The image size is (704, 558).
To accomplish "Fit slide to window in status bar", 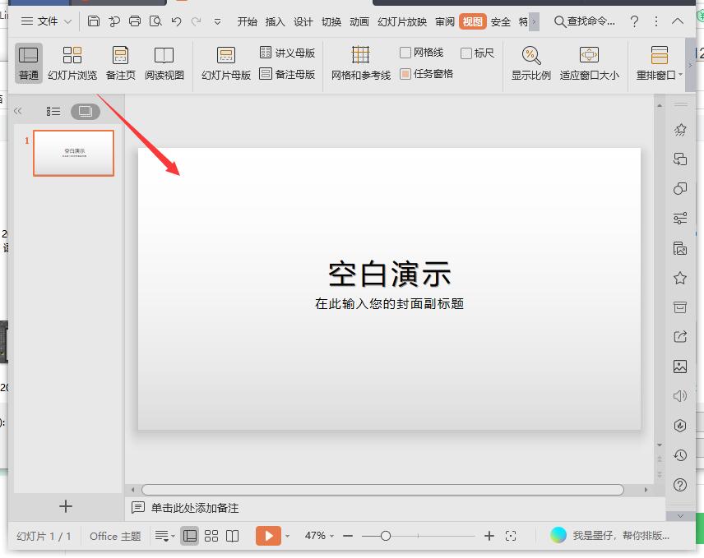I will tap(511, 536).
